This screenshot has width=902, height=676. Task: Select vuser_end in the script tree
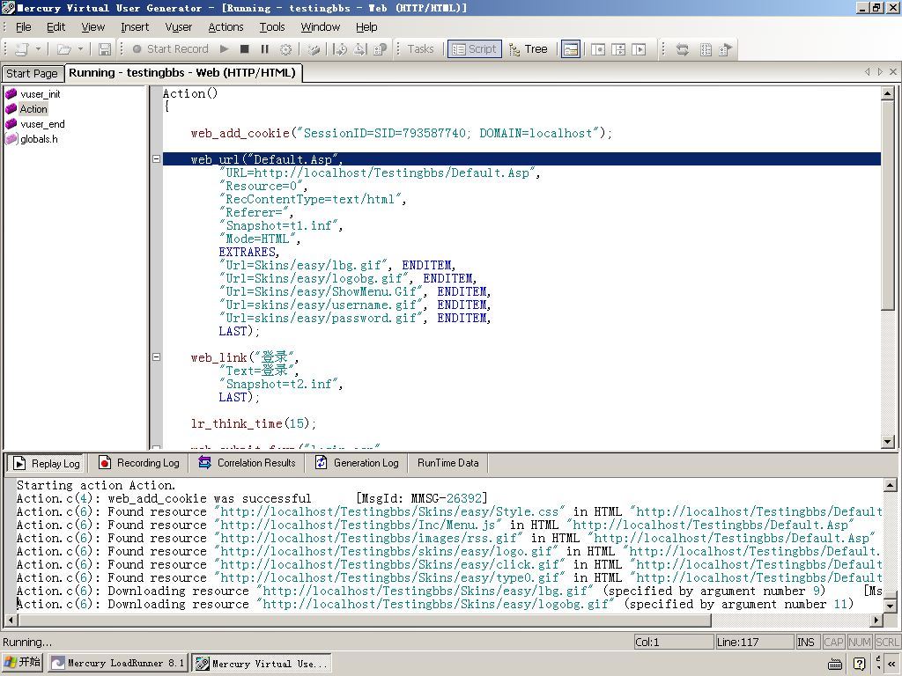42,124
